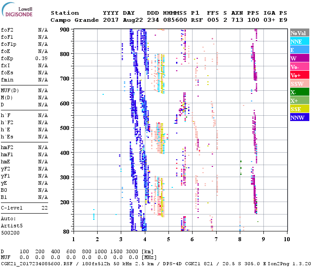Click the purple W legend swatch
This screenshot has height=267, width=312.
point(299,58)
